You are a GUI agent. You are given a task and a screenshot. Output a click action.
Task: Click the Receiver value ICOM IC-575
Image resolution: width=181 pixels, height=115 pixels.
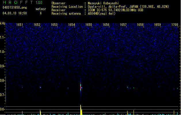pyautogui.click(x=98, y=10)
